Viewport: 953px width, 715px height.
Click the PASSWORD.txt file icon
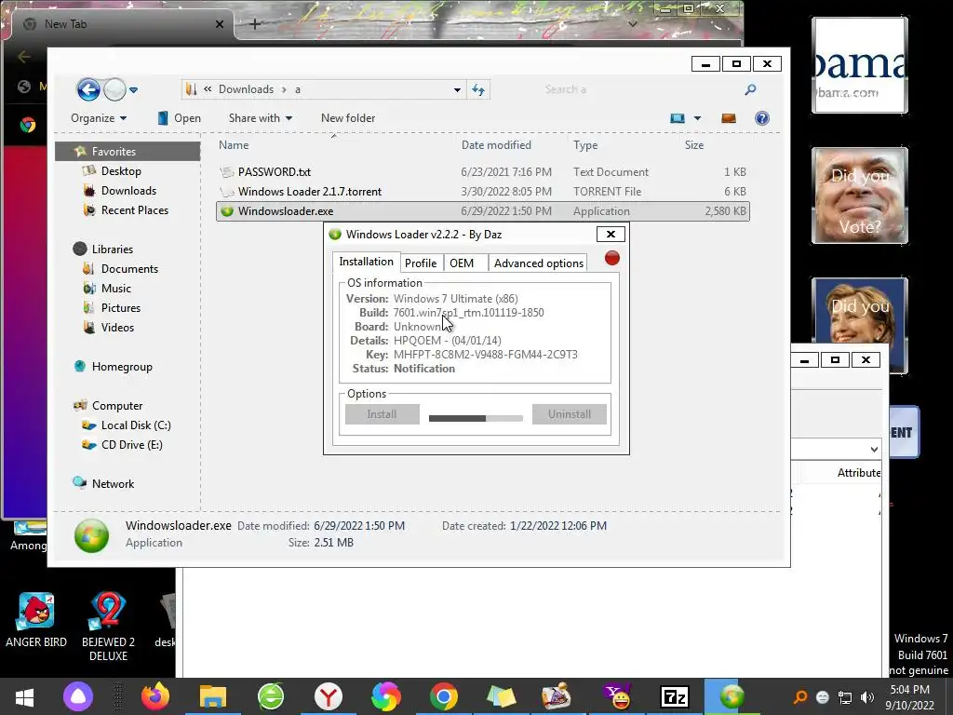[227, 172]
